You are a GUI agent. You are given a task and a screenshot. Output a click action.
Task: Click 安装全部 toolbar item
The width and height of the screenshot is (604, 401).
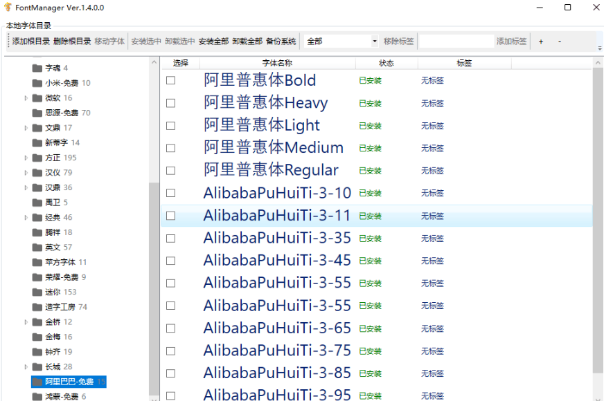tap(213, 41)
